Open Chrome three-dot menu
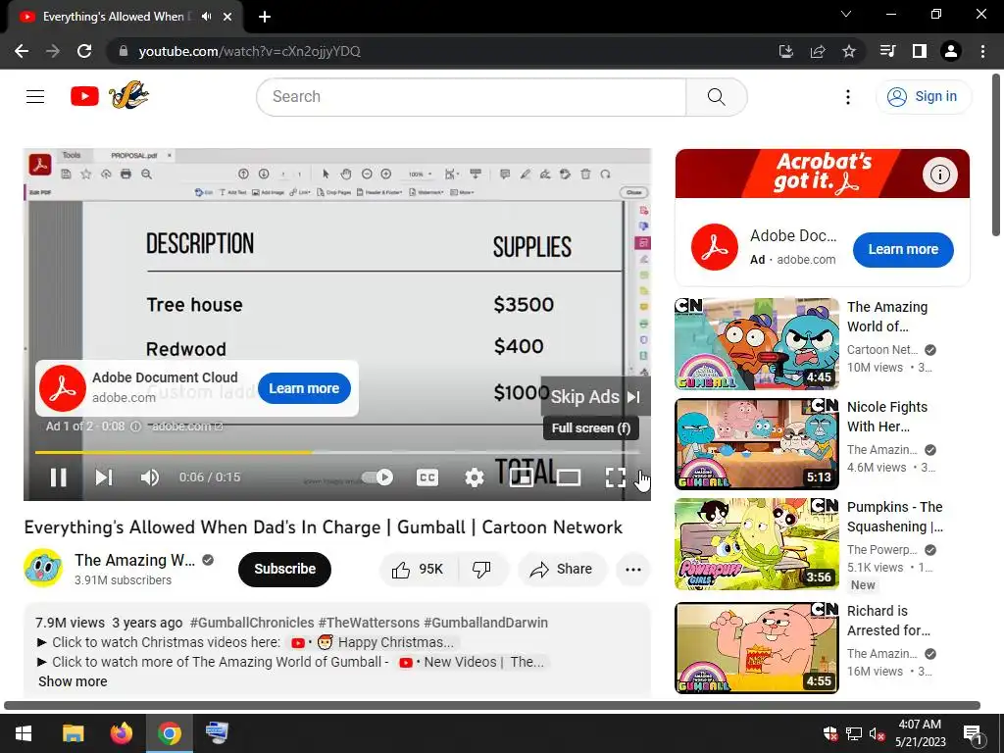This screenshot has width=1004, height=753. tap(982, 51)
